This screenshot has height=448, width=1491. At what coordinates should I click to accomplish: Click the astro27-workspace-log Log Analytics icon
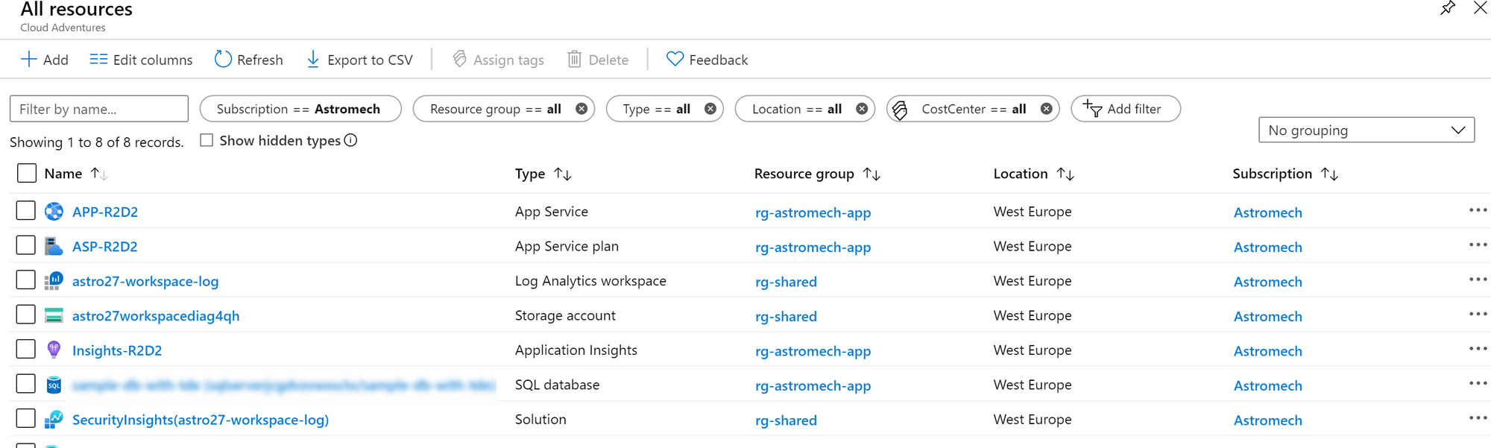pos(54,281)
